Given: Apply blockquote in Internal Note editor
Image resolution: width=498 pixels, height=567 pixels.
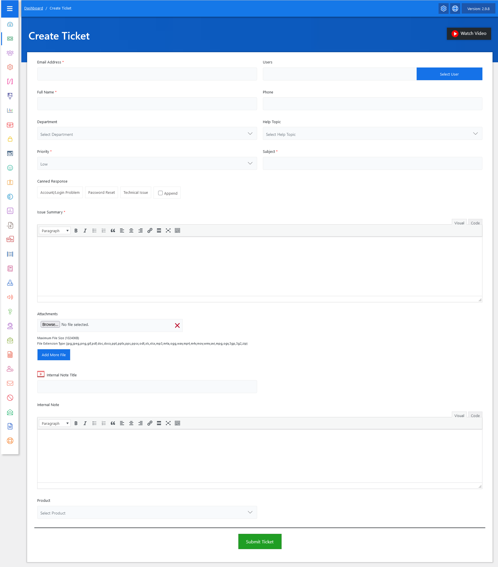Looking at the screenshot, I should [113, 423].
